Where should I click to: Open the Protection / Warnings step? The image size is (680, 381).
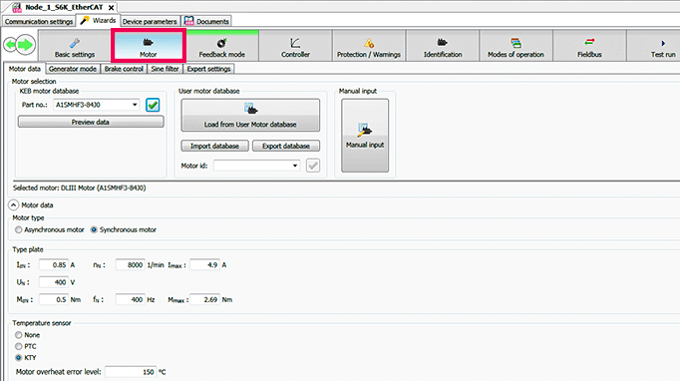pyautogui.click(x=369, y=46)
